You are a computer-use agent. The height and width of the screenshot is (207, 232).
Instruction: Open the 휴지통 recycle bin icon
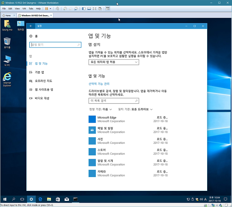(x=7, y=43)
